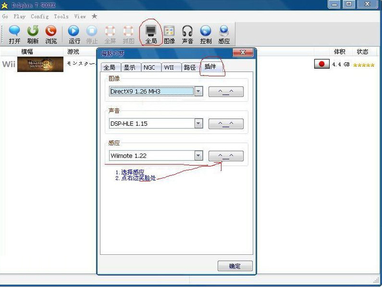Screen dimensions: 382x287
Task: Open 图像 (Graphics) settings toolbar icon
Action: [169, 34]
